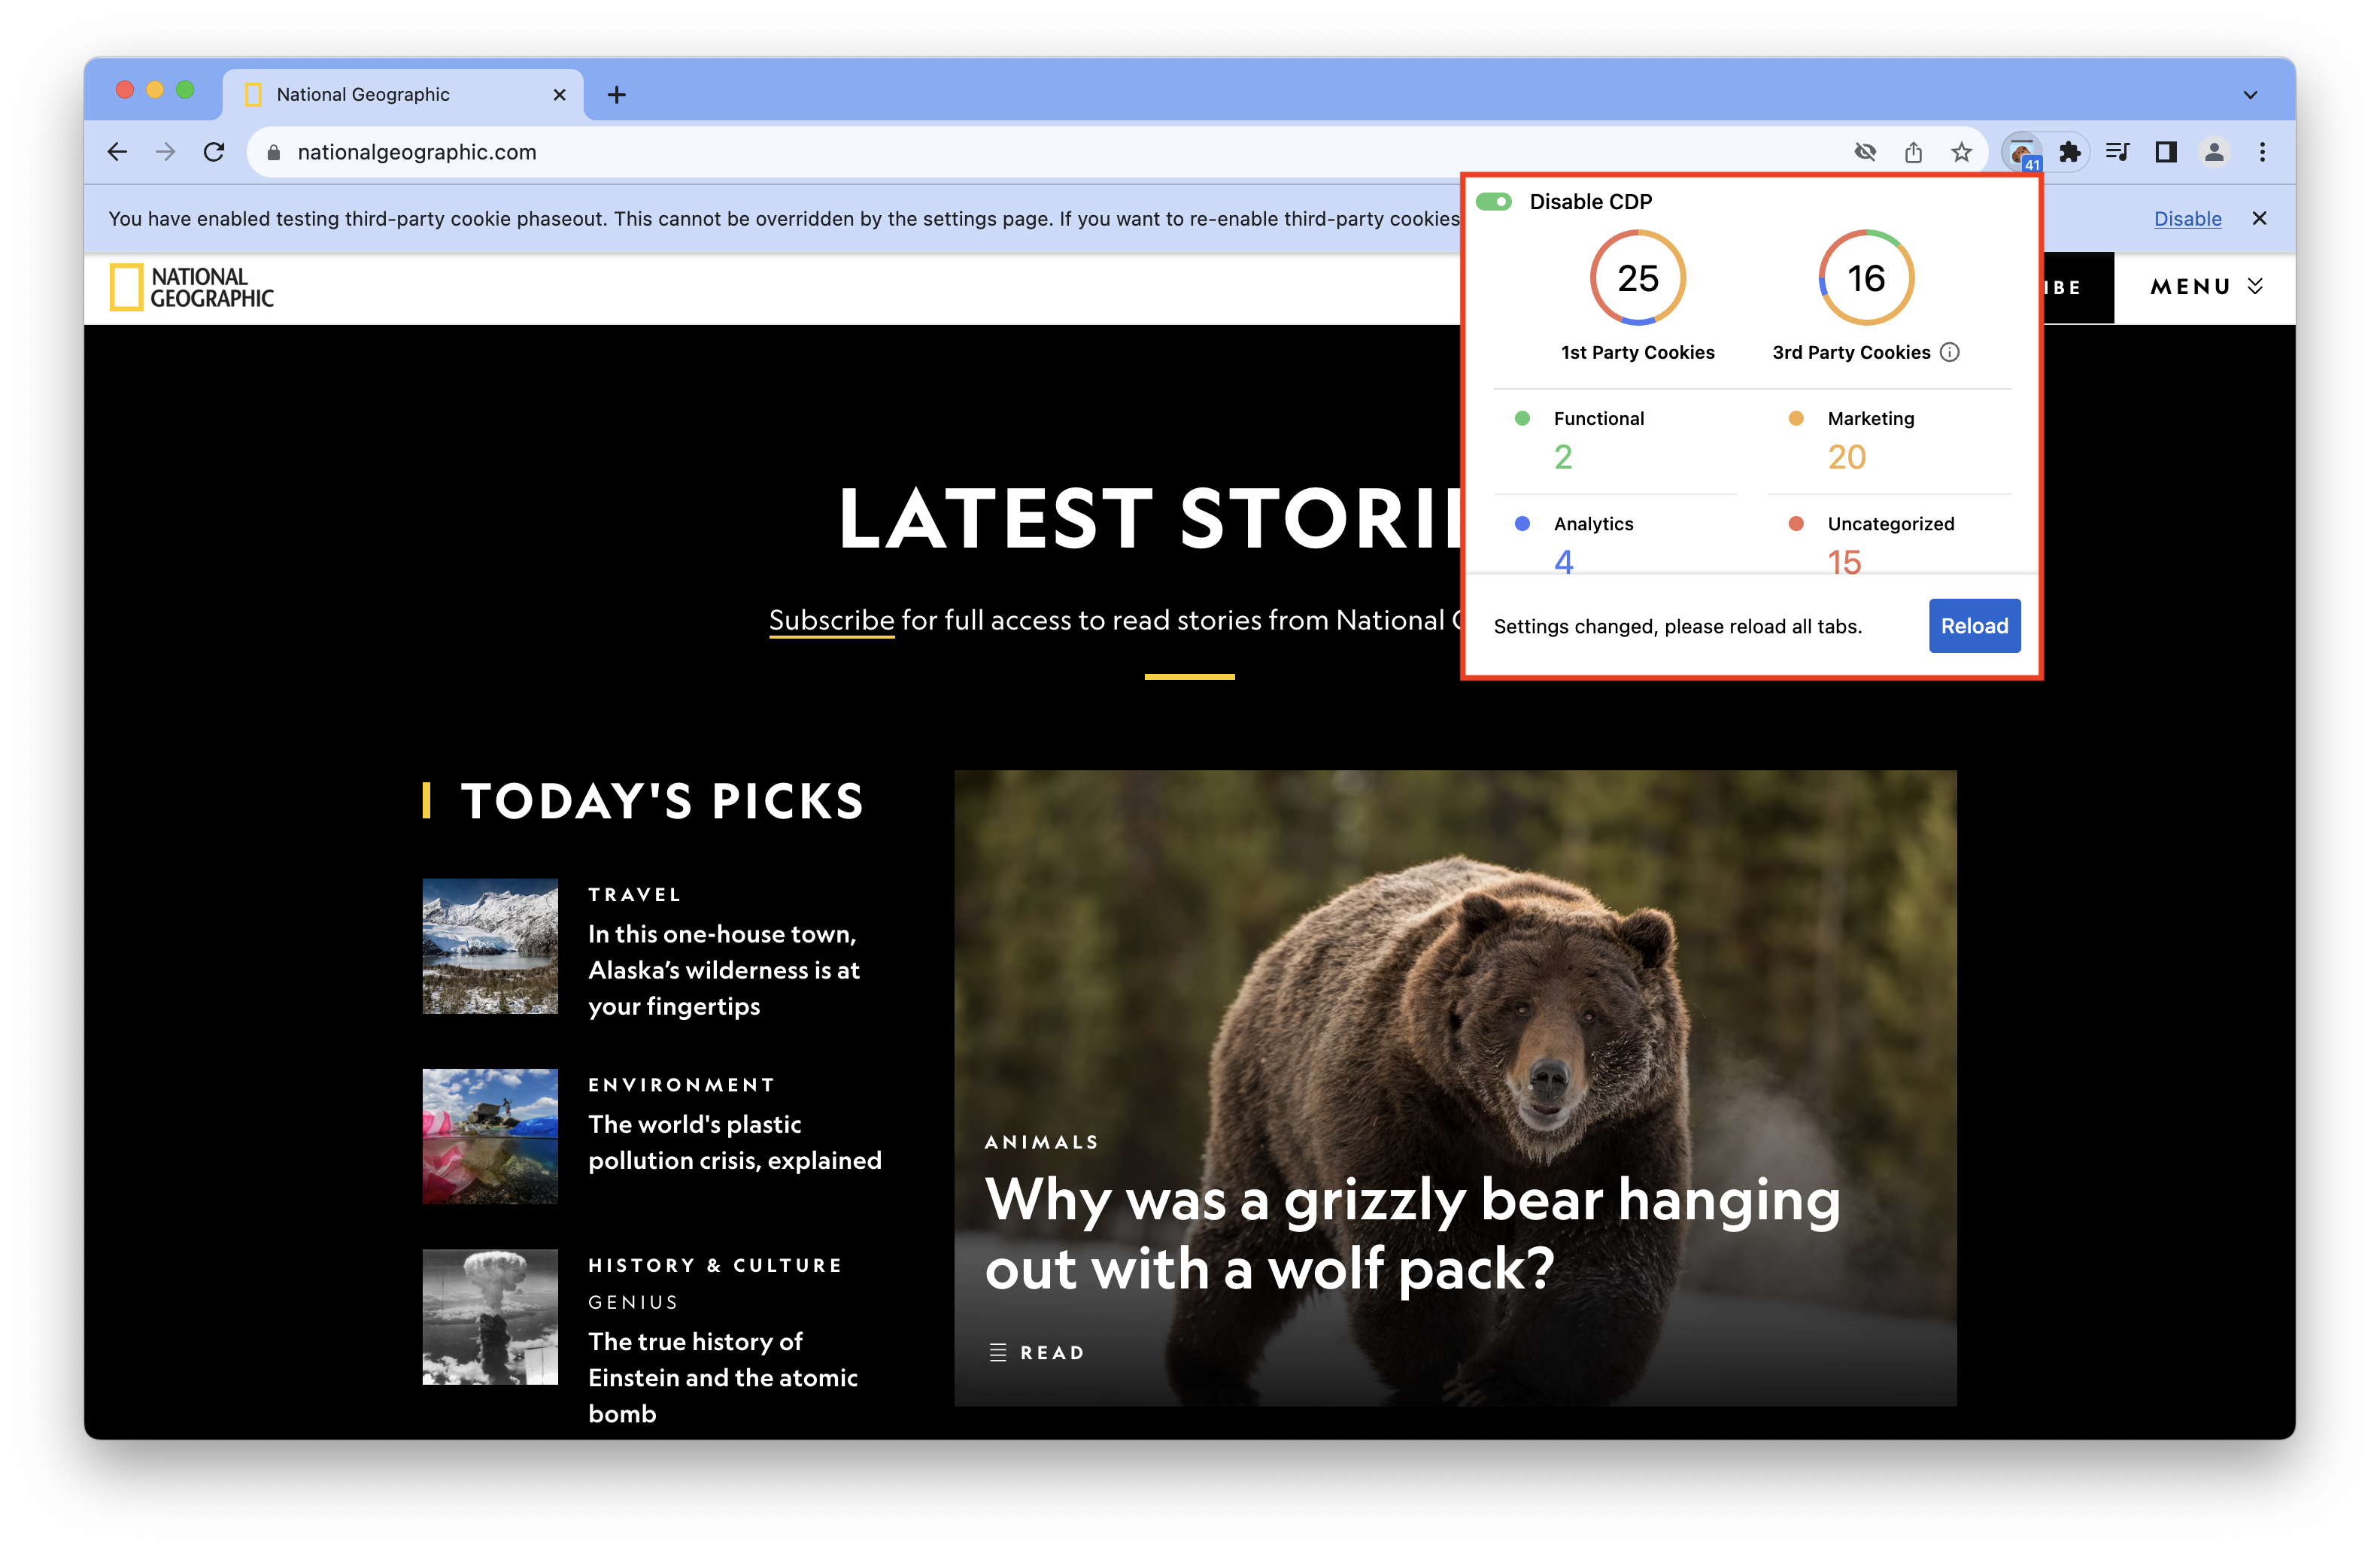This screenshot has width=2380, height=1551.
Task: Toggle the Disable CDP switch
Action: pos(1494,202)
